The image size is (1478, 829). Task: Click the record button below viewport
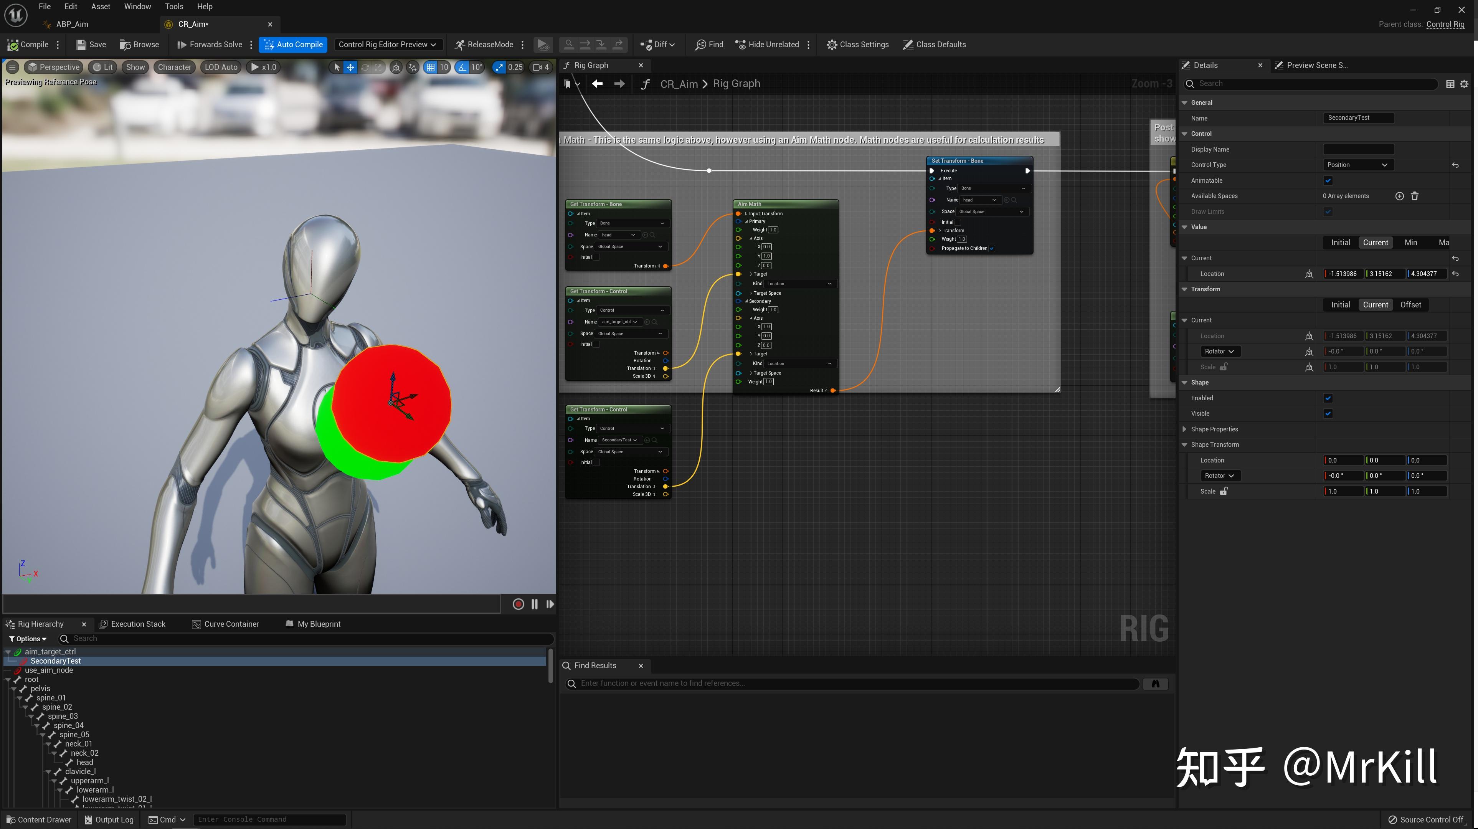click(x=518, y=604)
